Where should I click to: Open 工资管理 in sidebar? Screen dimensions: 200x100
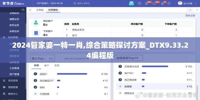pos(14,68)
